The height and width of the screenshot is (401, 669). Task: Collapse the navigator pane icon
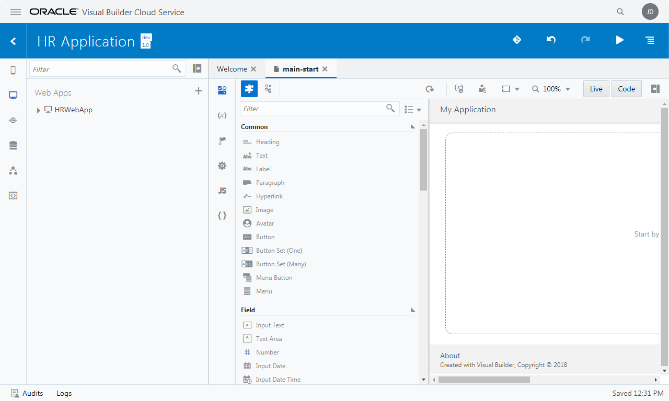197,68
